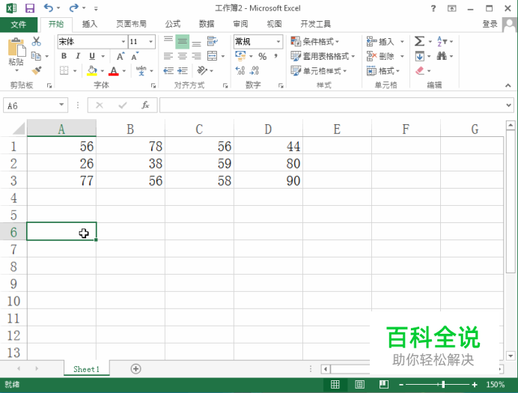518x393 pixels.
Task: Toggle middle vertical alignment
Action: pyautogui.click(x=183, y=41)
